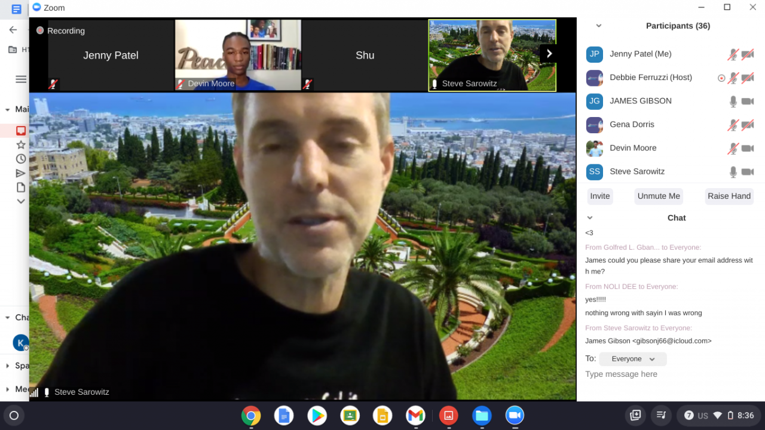Open the Files app from the shelf

coord(482,415)
